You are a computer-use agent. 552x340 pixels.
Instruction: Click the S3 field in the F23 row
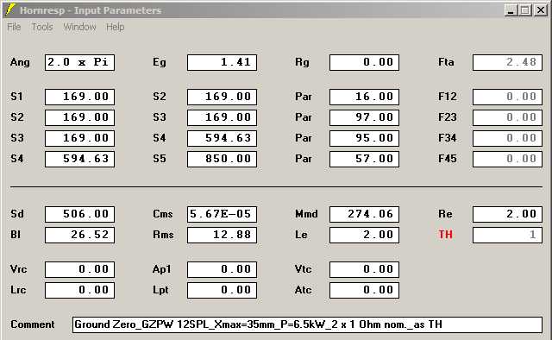(222, 117)
